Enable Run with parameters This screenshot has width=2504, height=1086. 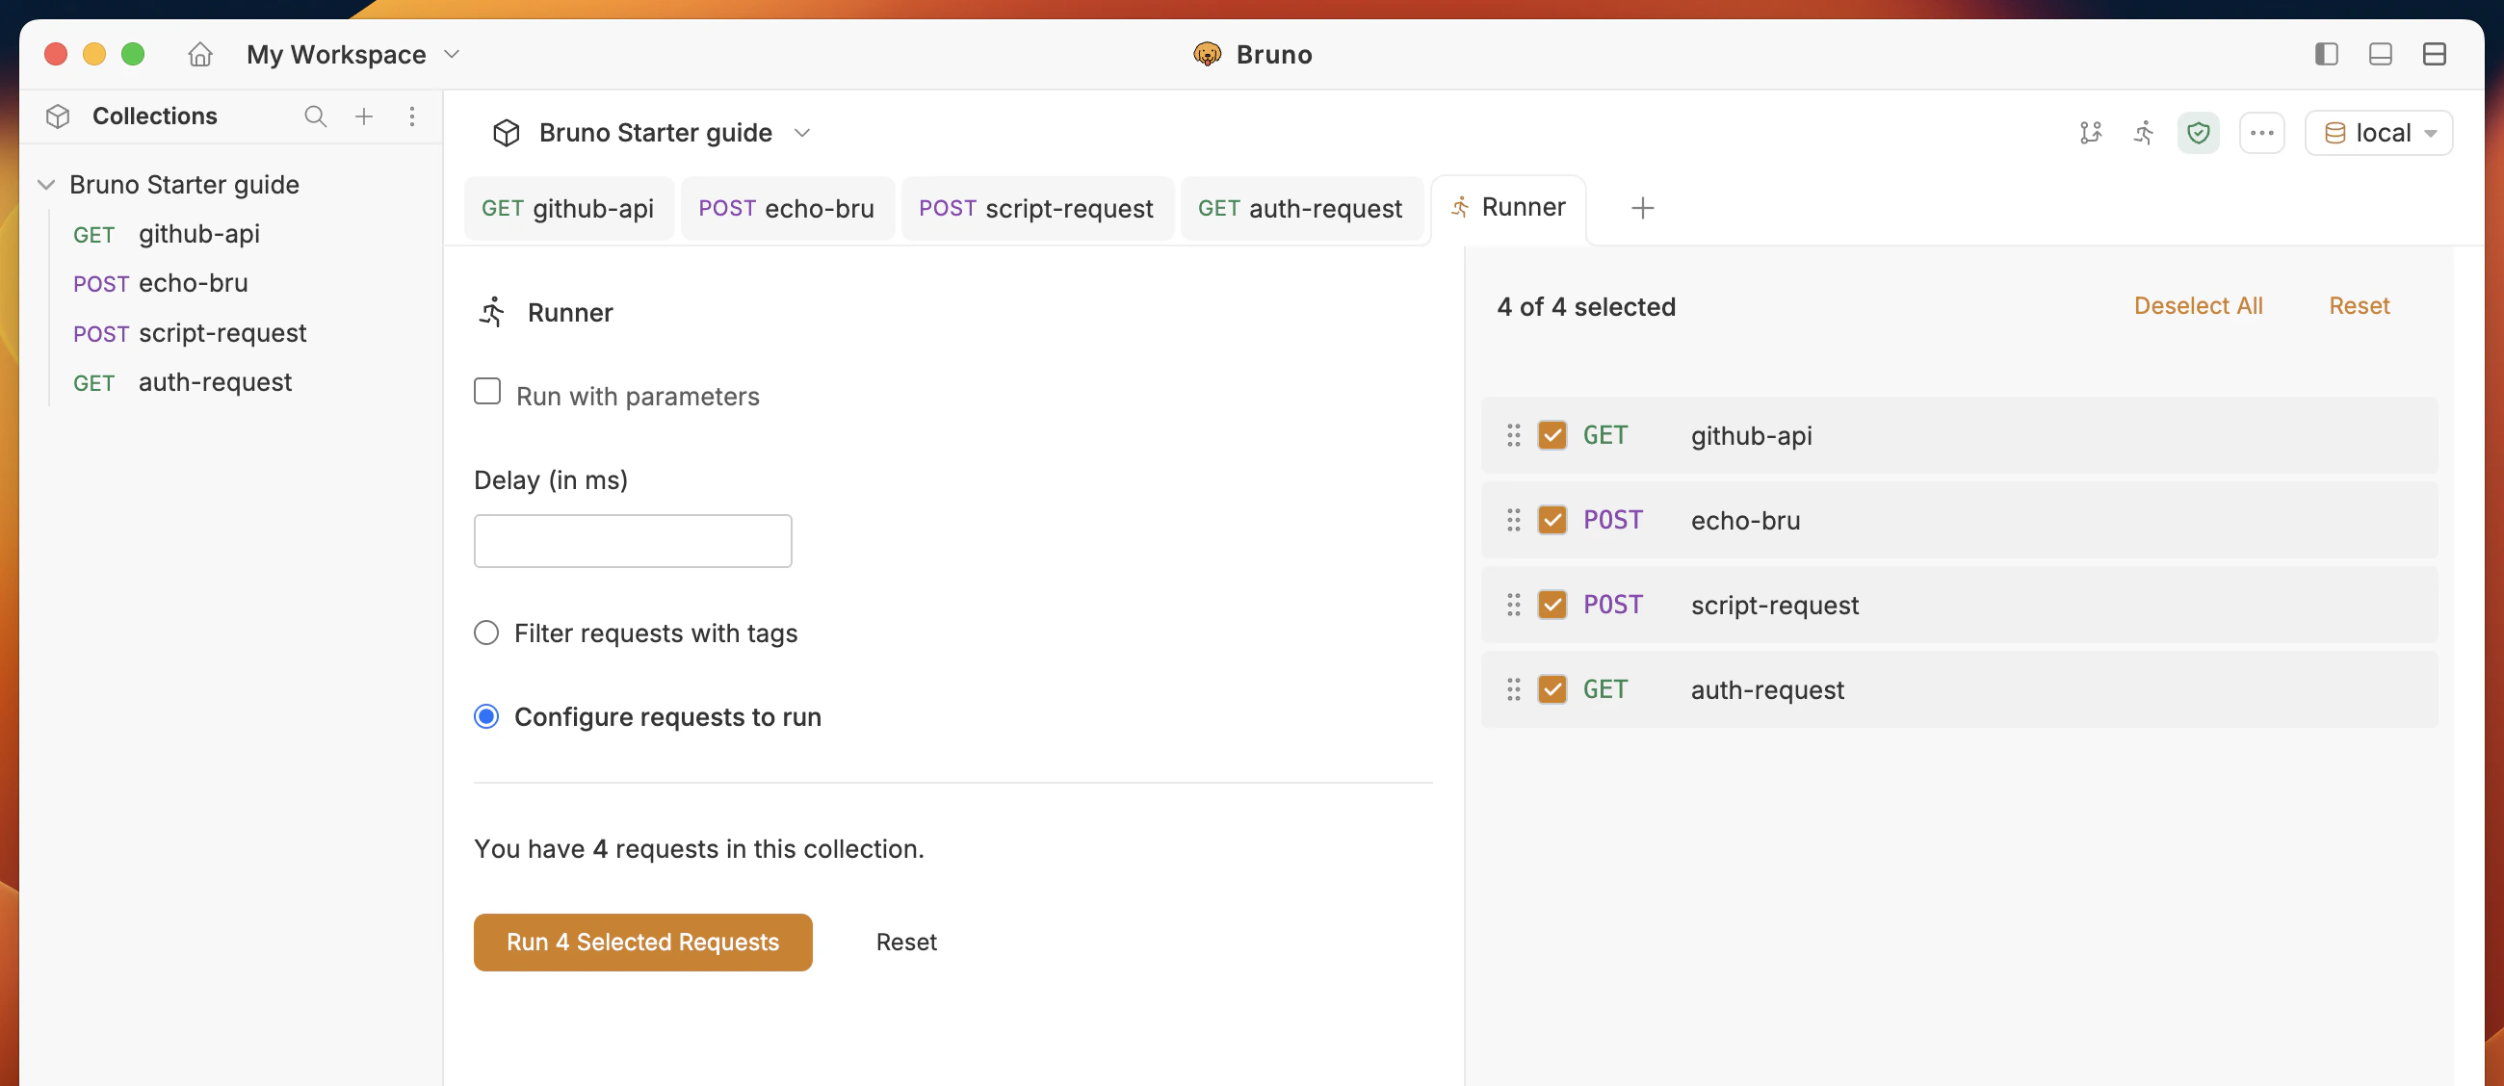[487, 391]
